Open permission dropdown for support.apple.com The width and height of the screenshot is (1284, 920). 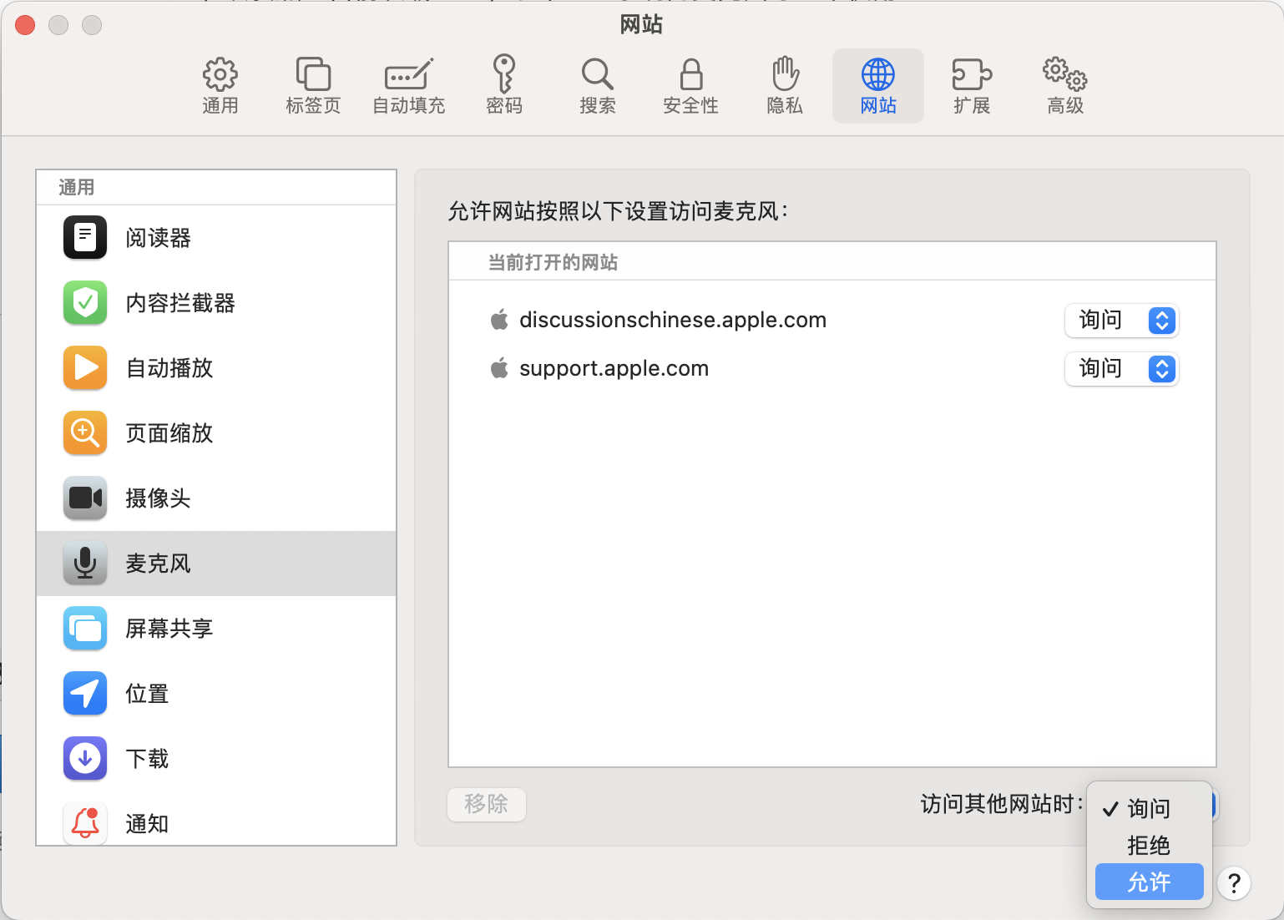[x=1121, y=369]
